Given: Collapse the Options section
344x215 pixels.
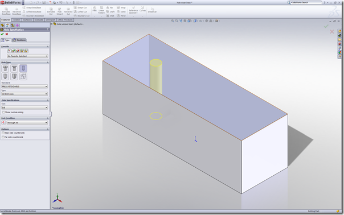Looking at the screenshot, I should [48, 129].
